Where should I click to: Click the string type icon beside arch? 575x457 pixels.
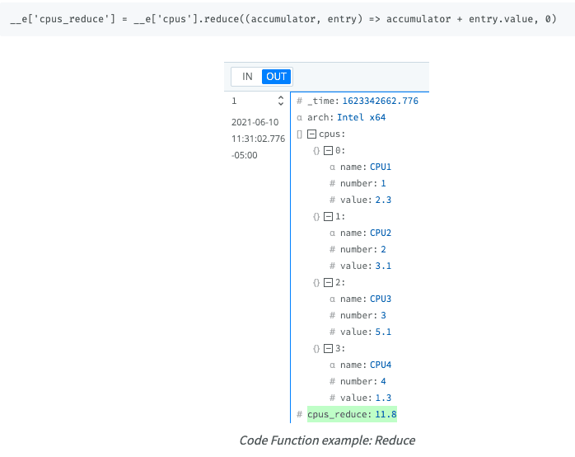point(300,118)
